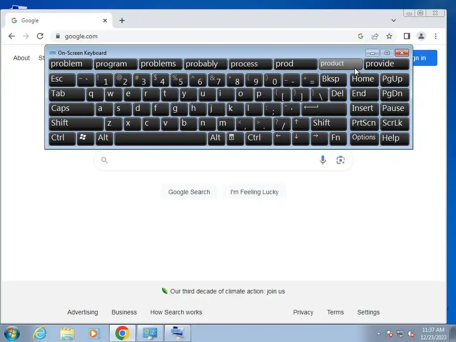Open the About link
The height and width of the screenshot is (342, 456).
pos(21,58)
